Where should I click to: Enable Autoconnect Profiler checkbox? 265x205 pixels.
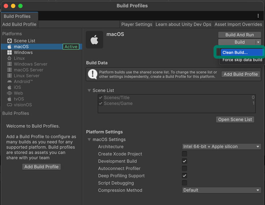coord(184,168)
